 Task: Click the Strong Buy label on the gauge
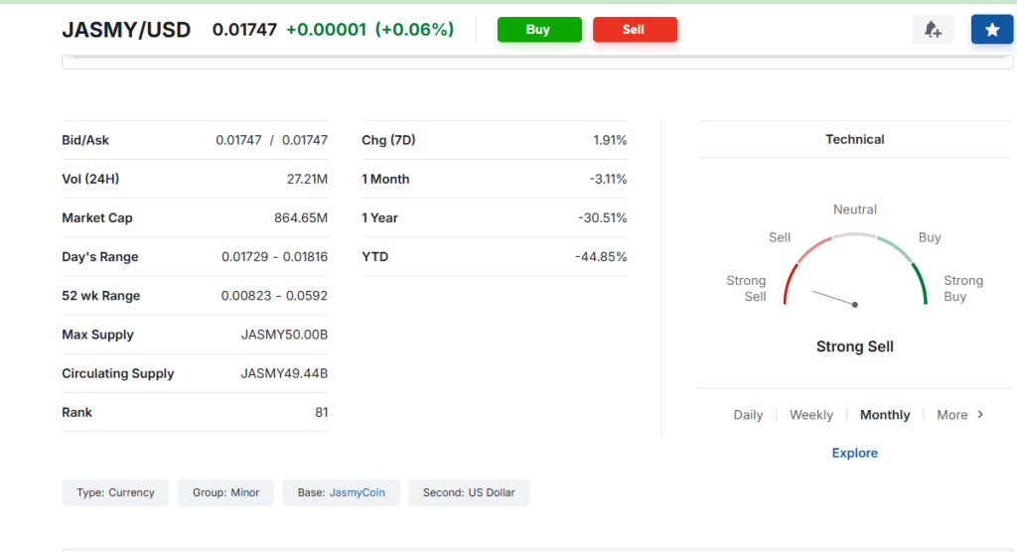click(963, 289)
